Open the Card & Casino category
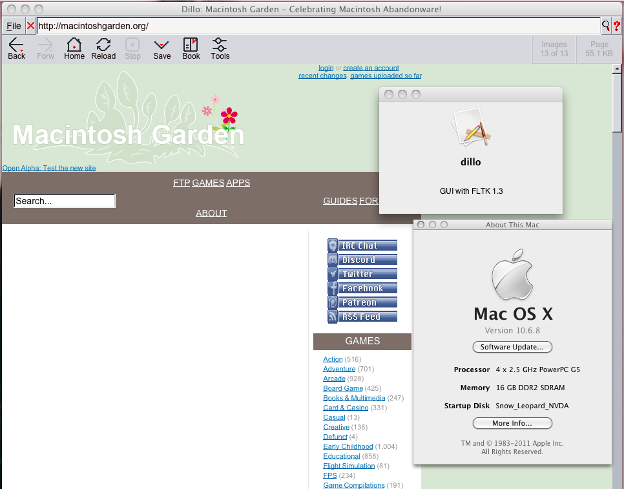Image resolution: width=624 pixels, height=489 pixels. (x=346, y=408)
